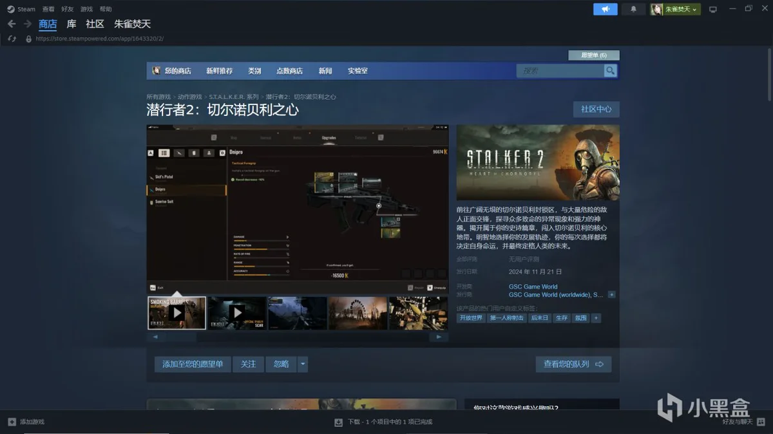Open the announcements megaphone icon
The height and width of the screenshot is (434, 773).
[x=605, y=9]
